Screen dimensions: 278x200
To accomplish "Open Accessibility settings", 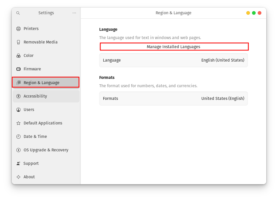I will (46, 96).
